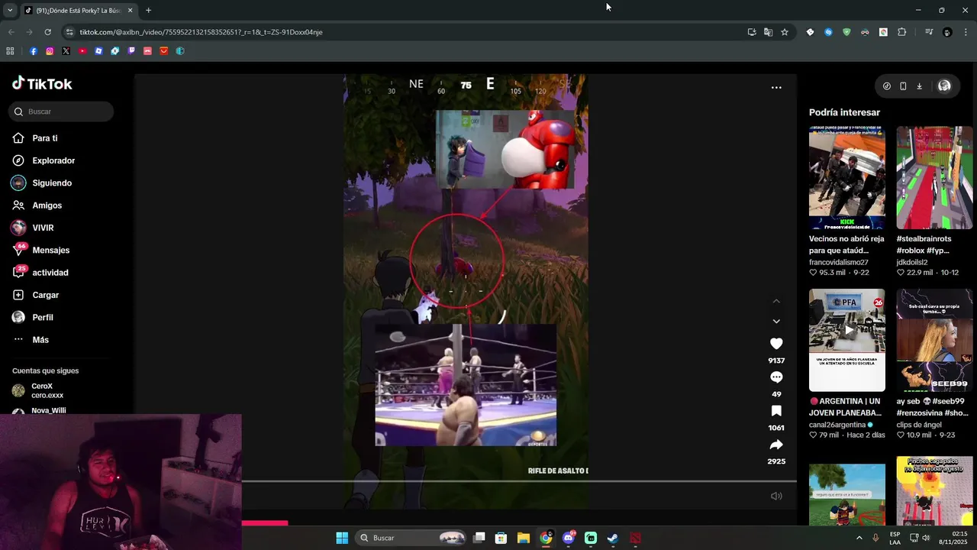Open TikTok mobile app icon
The width and height of the screenshot is (977, 550).
(x=903, y=86)
